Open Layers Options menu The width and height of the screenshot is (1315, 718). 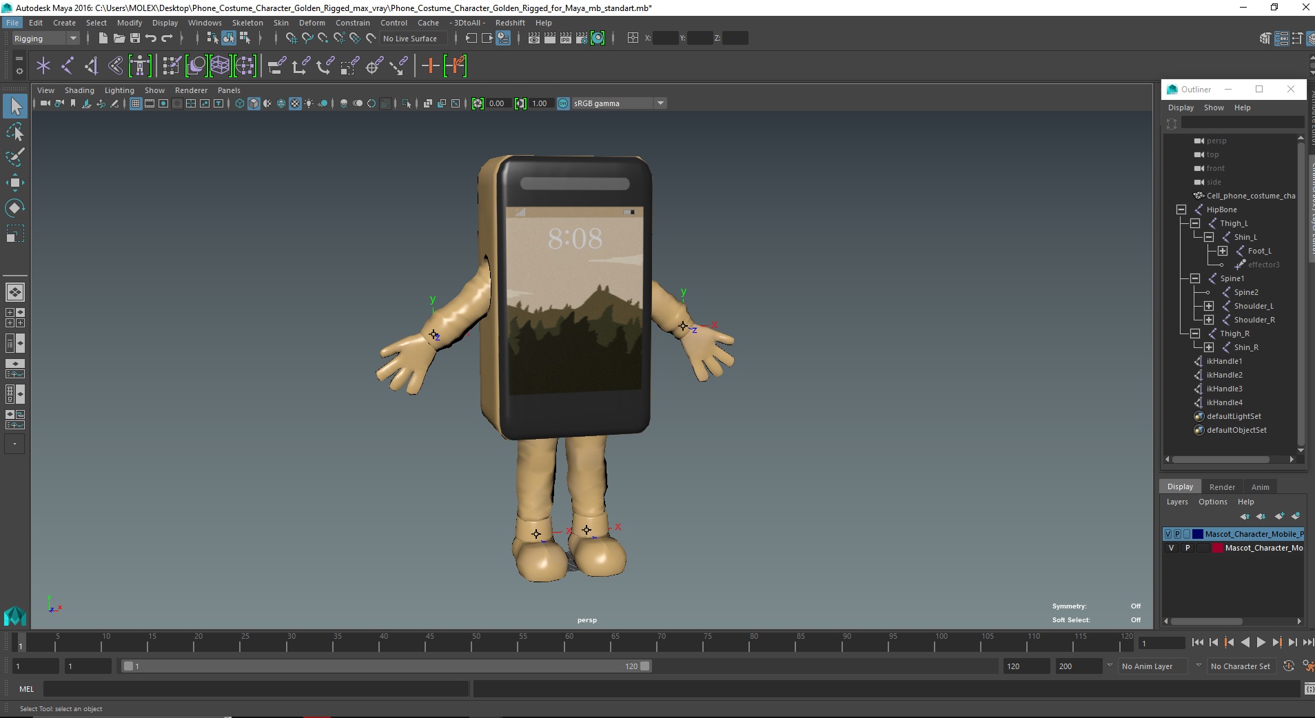pos(1212,502)
